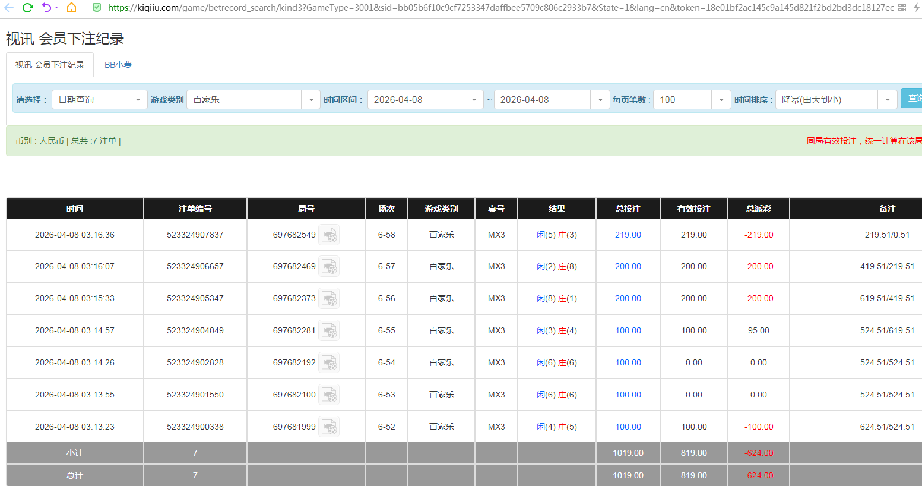Click the QR code icon in address bar
Screen dimensions: 922x486
(x=902, y=8)
